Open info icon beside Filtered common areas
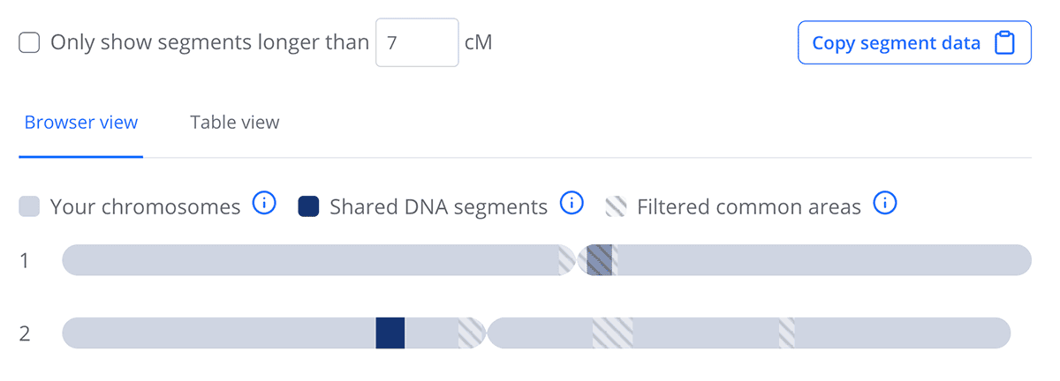Screen dimensions: 1060x381 [x=885, y=205]
